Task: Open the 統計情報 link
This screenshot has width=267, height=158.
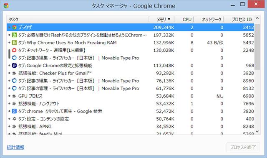Action: coord(15,148)
